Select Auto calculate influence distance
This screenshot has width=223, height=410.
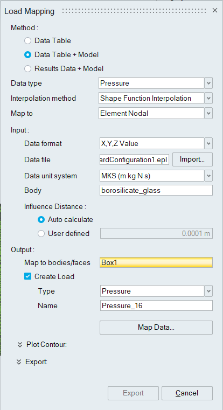(x=41, y=219)
